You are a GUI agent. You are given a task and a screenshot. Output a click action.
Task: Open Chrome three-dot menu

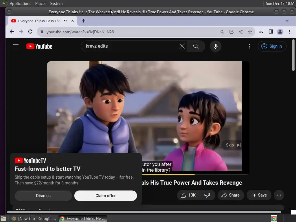[x=289, y=32]
